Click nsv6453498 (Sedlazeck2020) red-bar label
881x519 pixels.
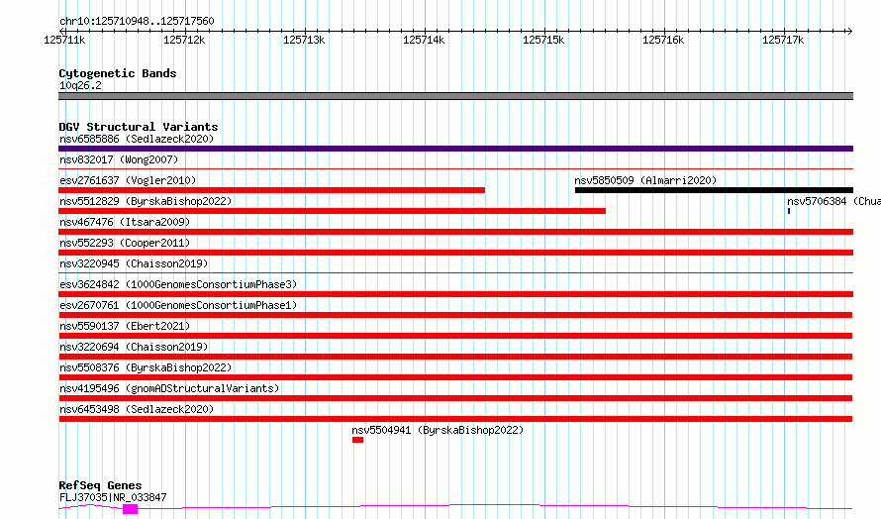137,409
